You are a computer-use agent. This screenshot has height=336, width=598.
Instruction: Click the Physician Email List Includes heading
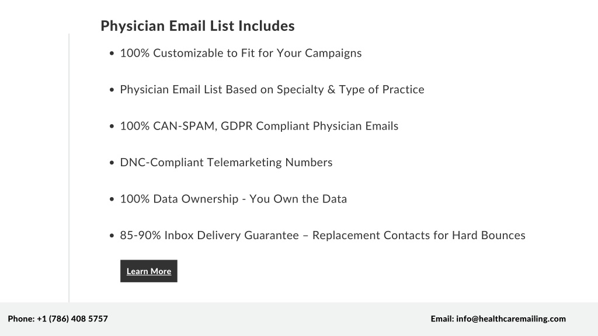[x=197, y=26]
